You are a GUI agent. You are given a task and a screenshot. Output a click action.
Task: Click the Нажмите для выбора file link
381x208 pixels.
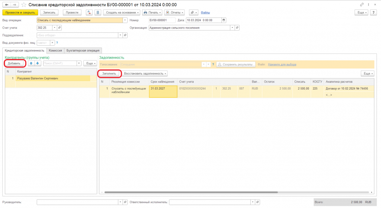pos(282,65)
